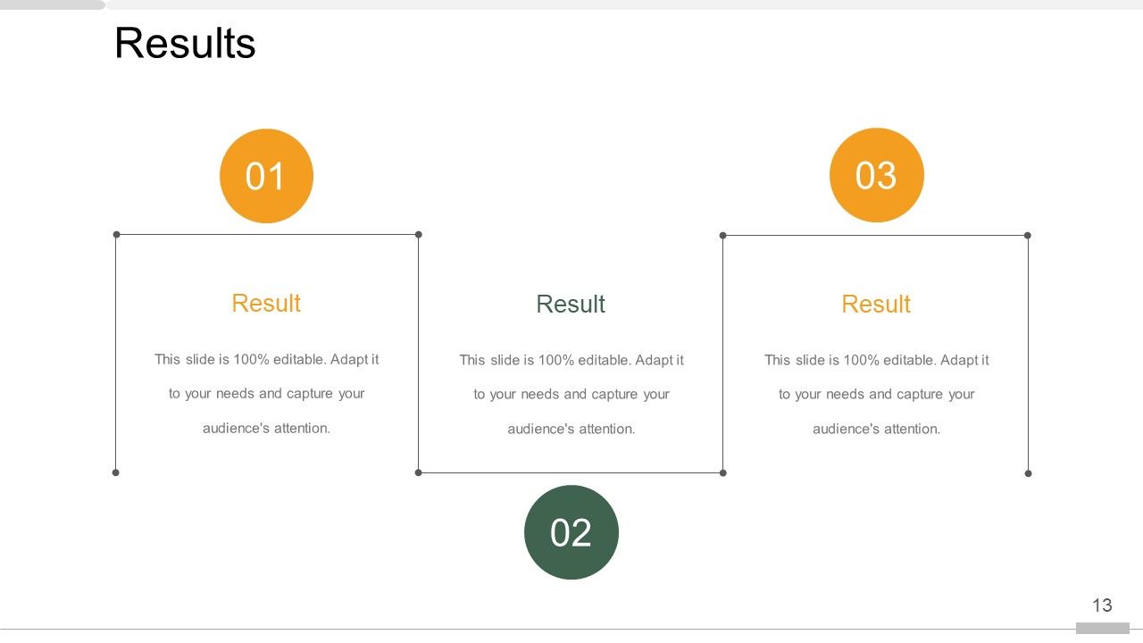Click the "Results" slide title
Screen dimensions: 1143x643
185,44
